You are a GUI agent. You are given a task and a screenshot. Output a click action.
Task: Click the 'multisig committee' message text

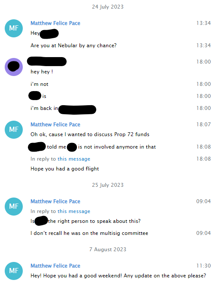coord(89,233)
